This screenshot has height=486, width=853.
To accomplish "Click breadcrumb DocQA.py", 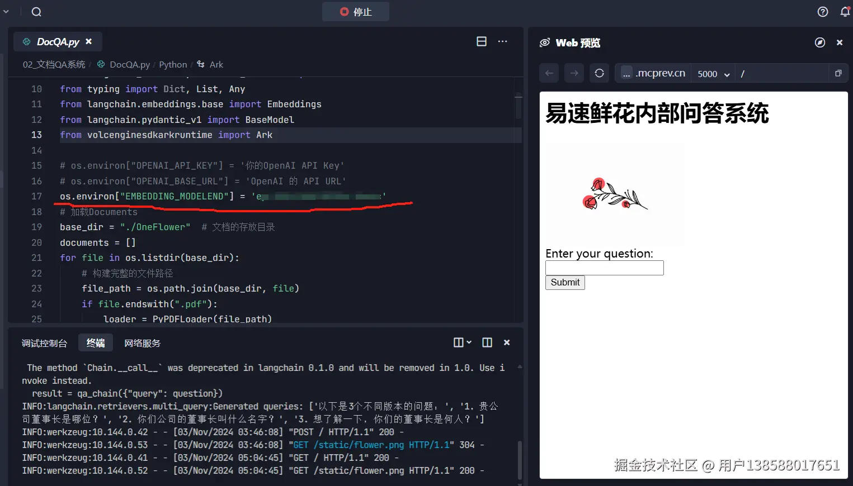I will point(130,64).
